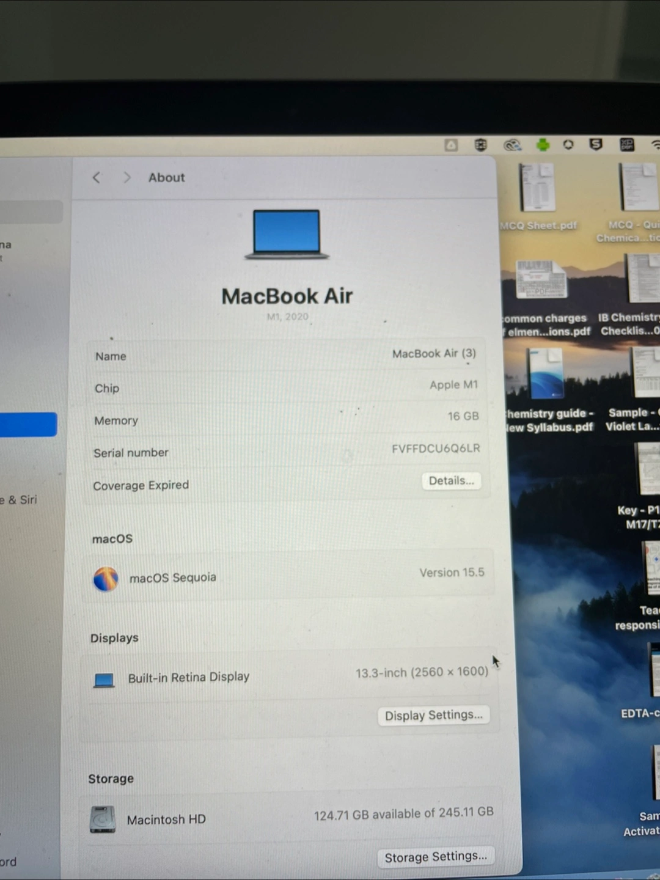
Task: Click the highlighted blue sidebar item
Action: [28, 425]
